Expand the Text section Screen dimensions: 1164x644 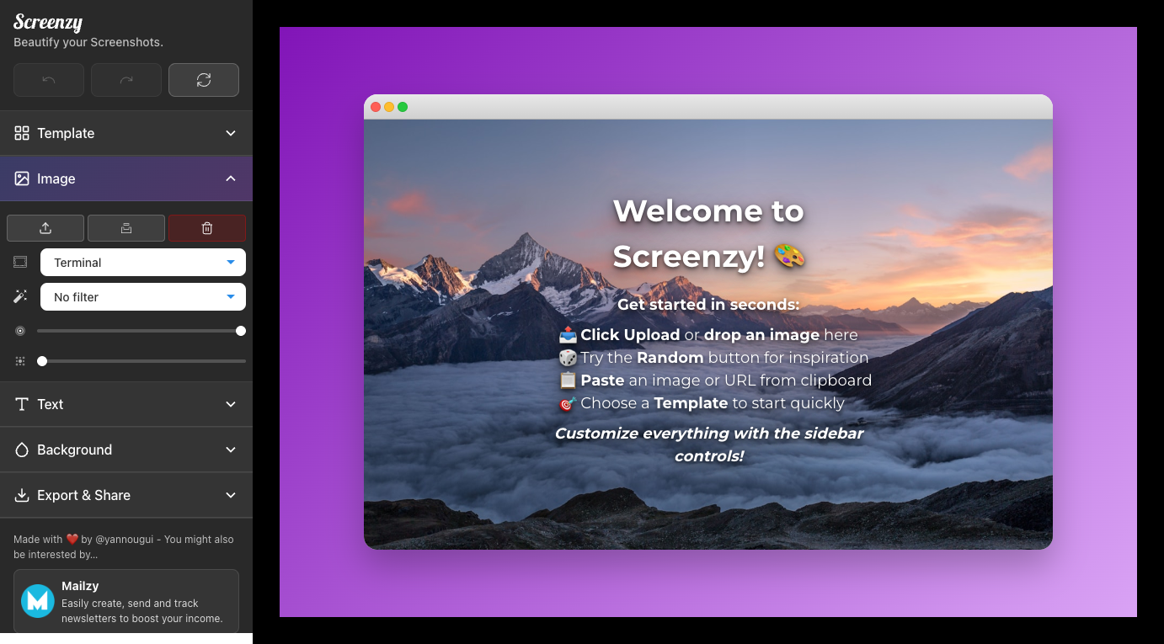point(126,404)
